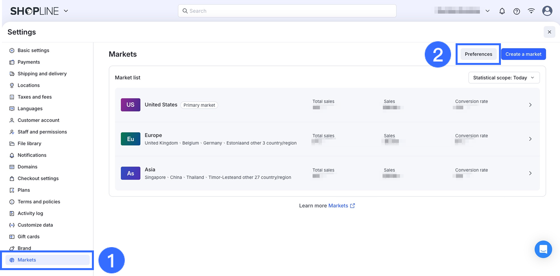Go to Shipping and delivery settings
The width and height of the screenshot is (560, 276).
42,74
